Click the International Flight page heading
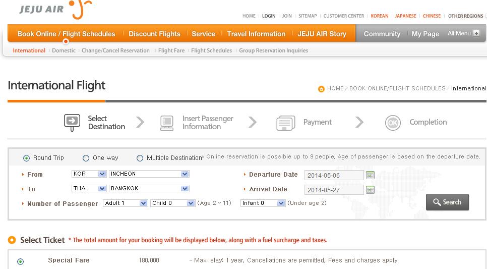Viewport: 487px width, 269px height. (56, 85)
